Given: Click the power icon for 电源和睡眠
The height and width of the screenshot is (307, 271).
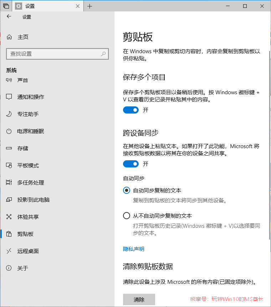Looking at the screenshot, I should pyautogui.click(x=9, y=131).
